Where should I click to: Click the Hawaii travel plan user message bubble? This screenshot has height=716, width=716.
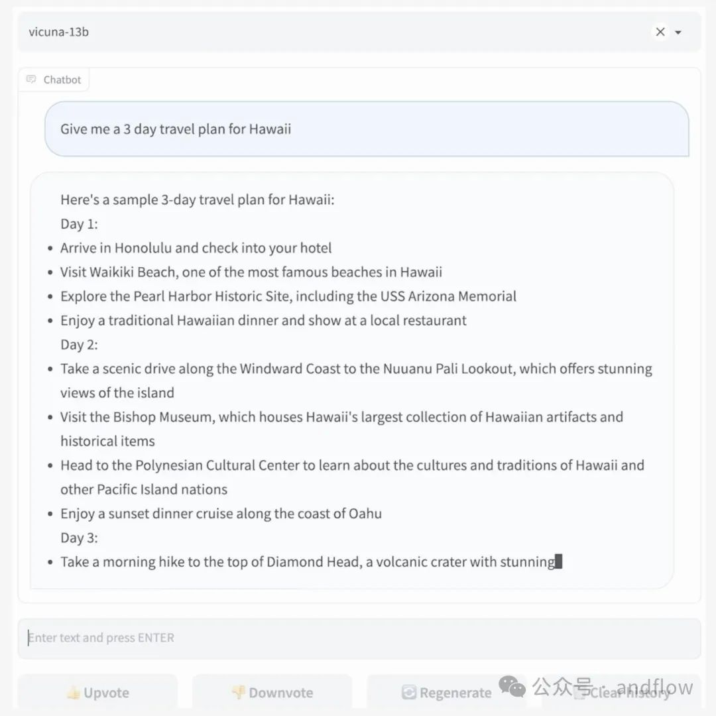click(367, 129)
